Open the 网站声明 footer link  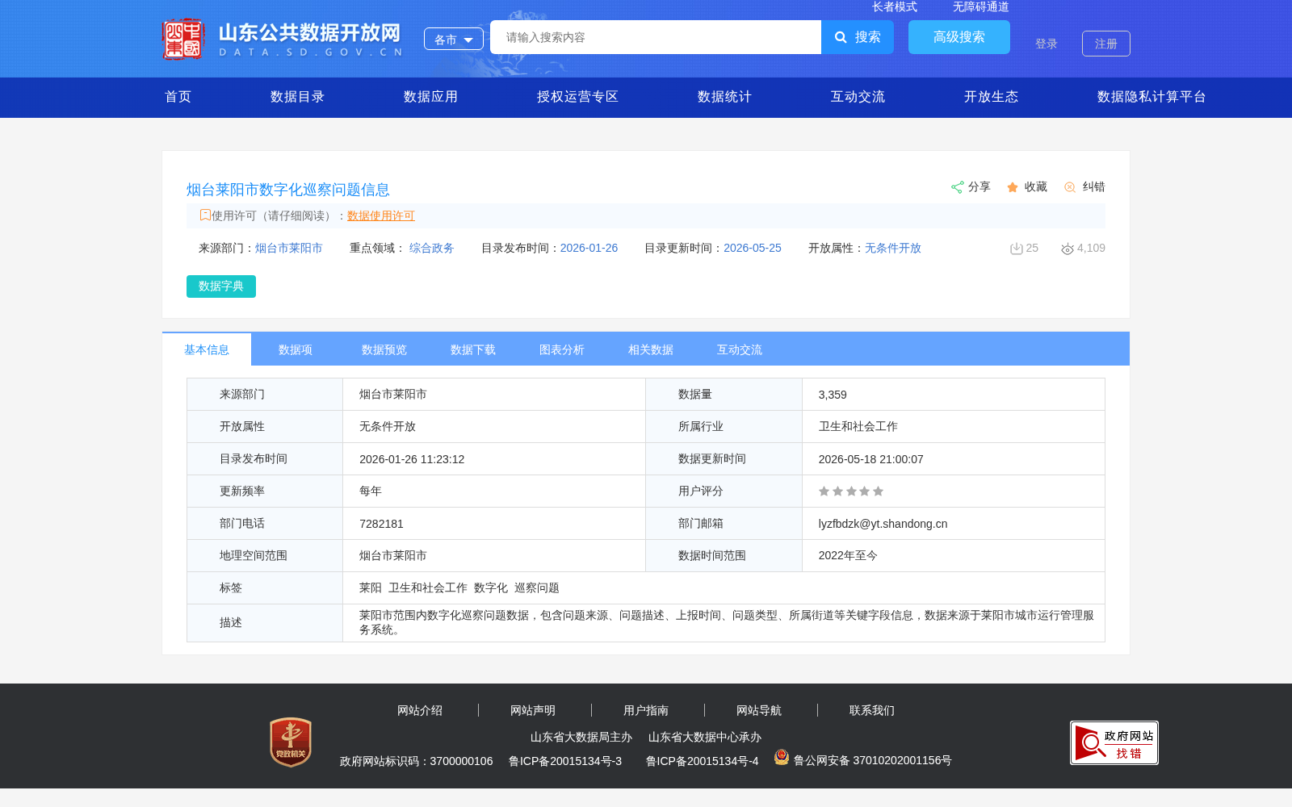point(533,710)
